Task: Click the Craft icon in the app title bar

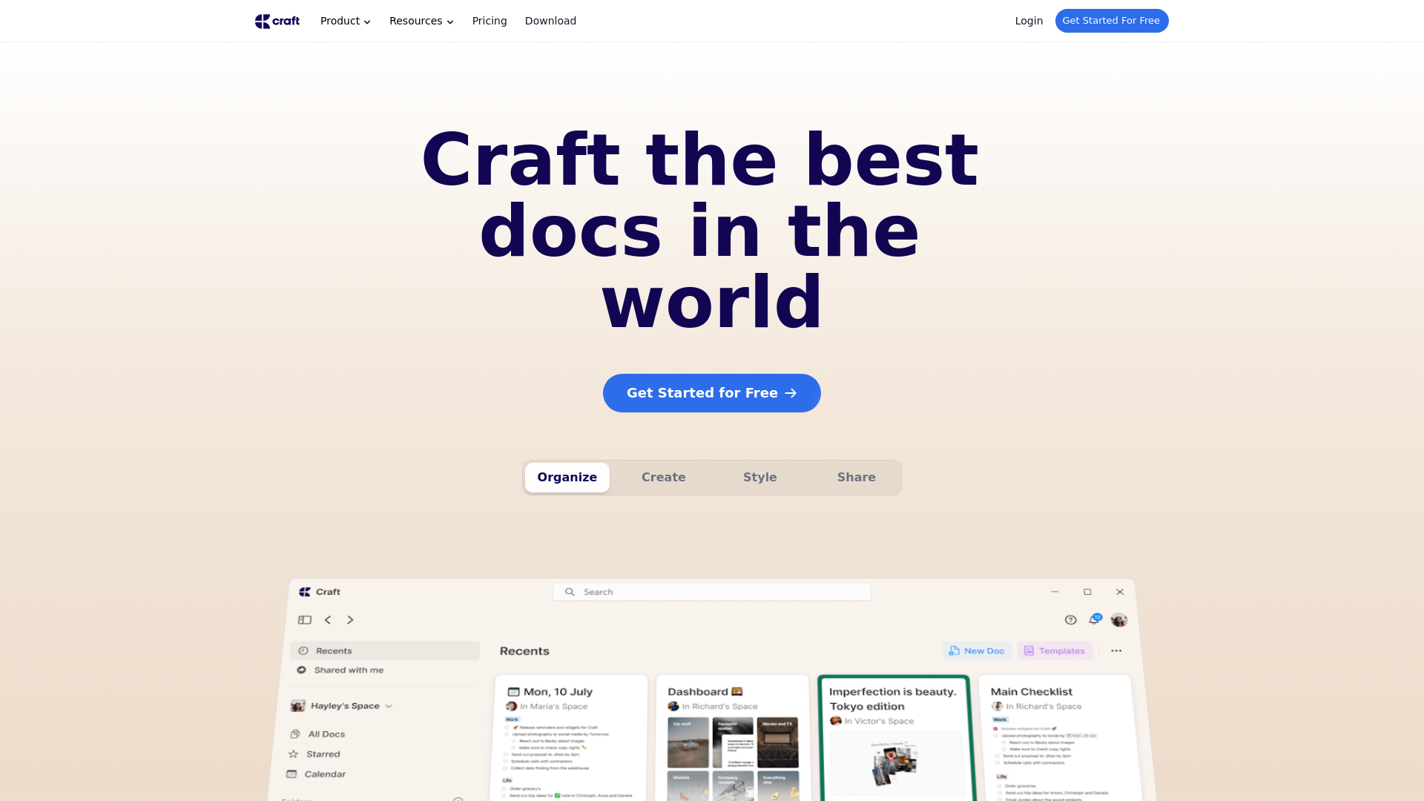Action: coord(305,592)
